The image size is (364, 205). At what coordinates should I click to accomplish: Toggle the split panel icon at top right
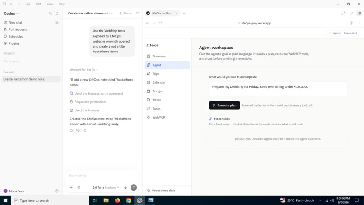[359, 13]
